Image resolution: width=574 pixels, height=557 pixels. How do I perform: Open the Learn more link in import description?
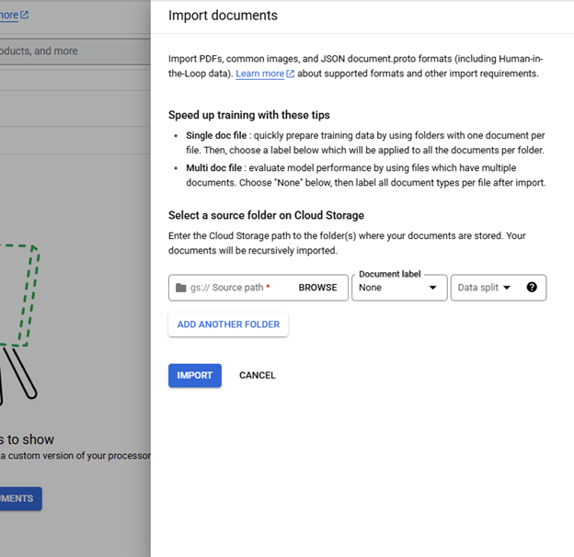(259, 74)
